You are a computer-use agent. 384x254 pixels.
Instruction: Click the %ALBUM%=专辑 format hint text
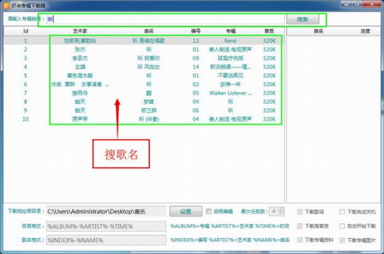[190, 226]
